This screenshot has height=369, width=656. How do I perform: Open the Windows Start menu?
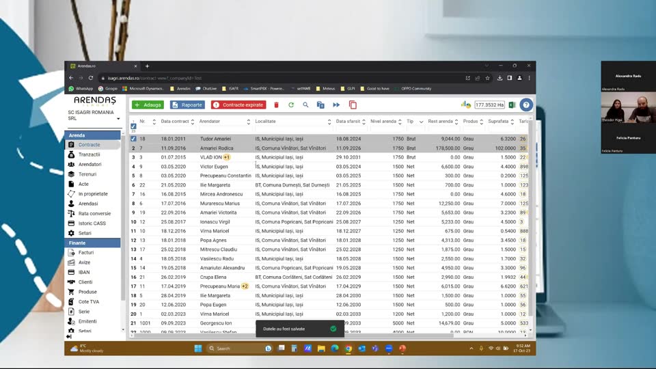point(198,348)
